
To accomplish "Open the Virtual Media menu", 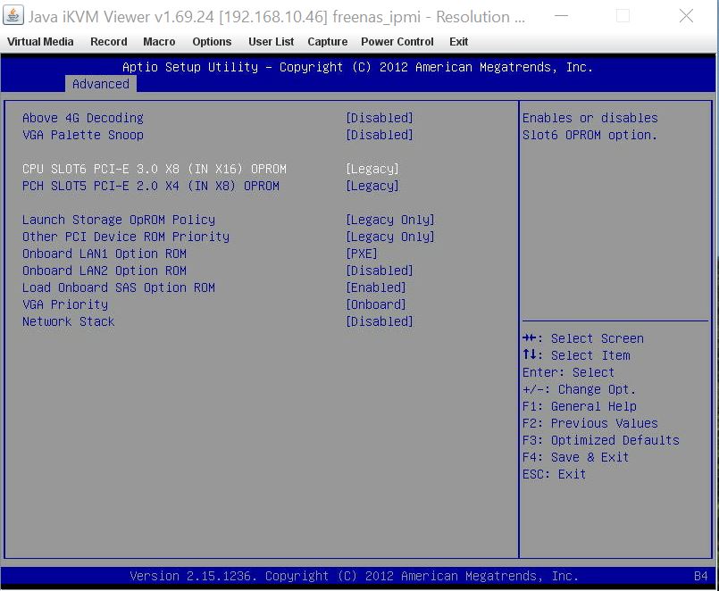I will (40, 42).
